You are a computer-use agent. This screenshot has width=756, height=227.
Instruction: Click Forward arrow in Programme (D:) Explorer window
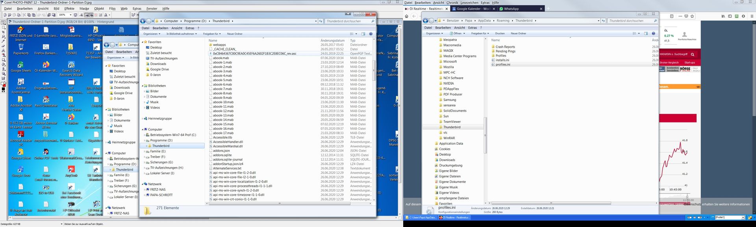click(149, 21)
